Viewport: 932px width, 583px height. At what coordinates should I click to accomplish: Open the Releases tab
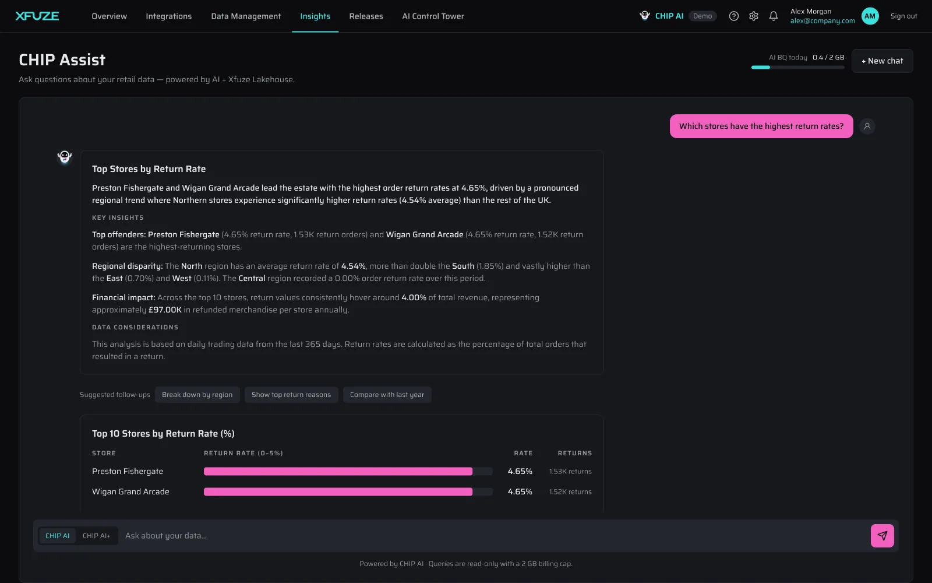coord(366,16)
